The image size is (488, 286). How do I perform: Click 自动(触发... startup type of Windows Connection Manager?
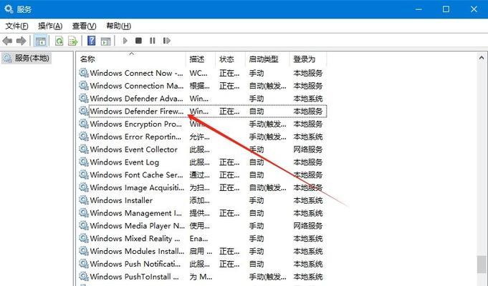[268, 86]
